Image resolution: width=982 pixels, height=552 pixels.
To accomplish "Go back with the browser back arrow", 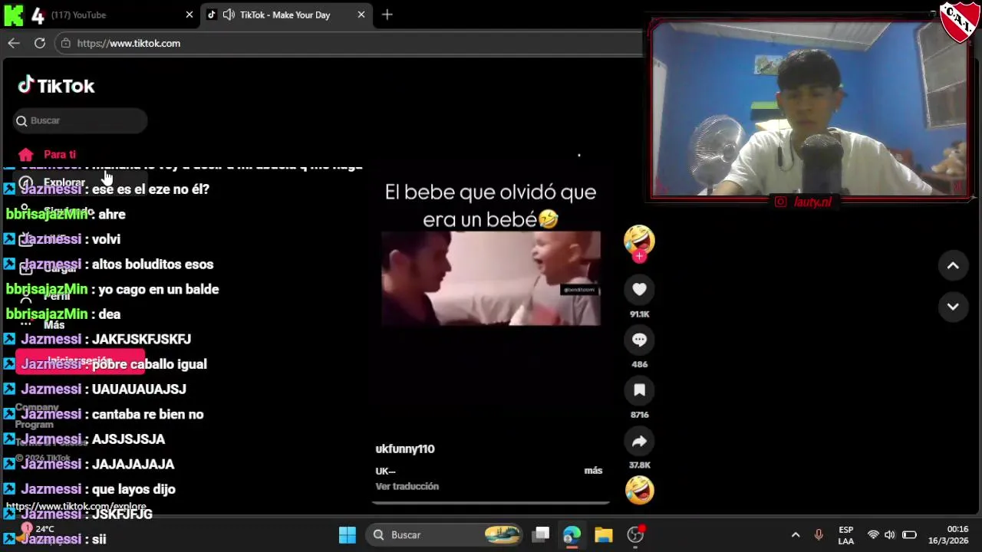I will [x=14, y=43].
